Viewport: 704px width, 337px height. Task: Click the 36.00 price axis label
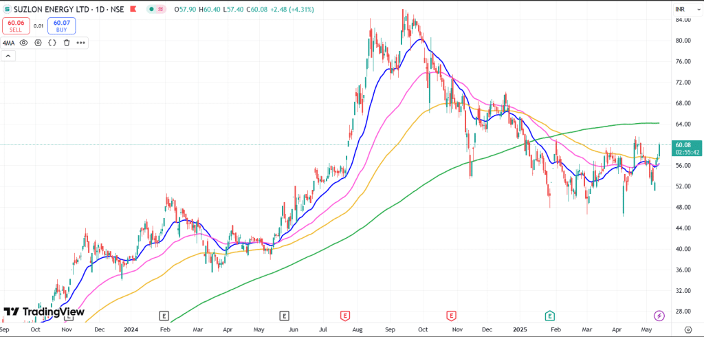(683, 270)
